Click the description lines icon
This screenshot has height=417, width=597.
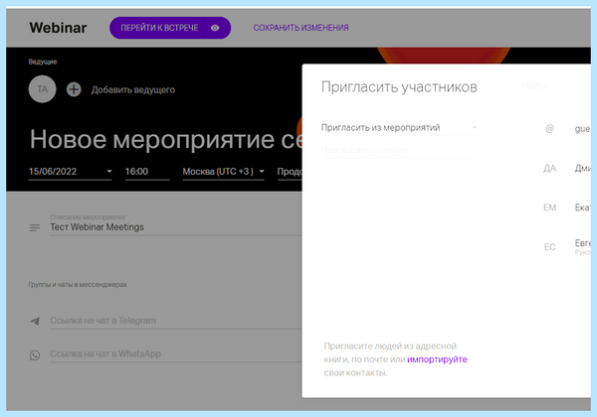[35, 228]
